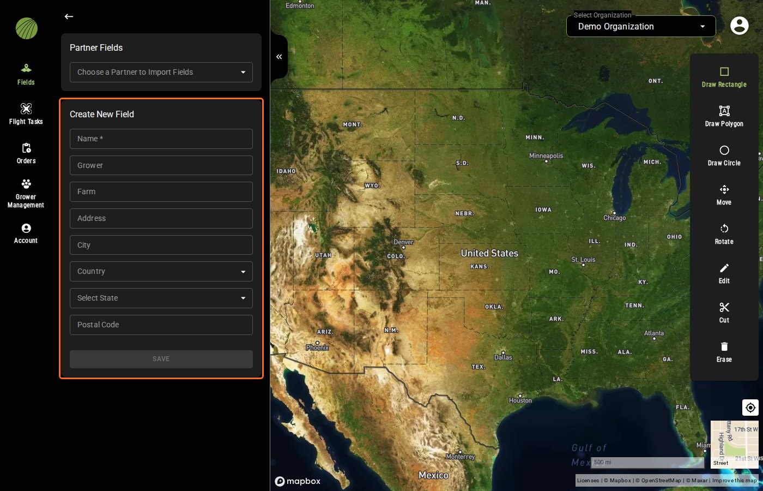The image size is (763, 491).
Task: Click the Minneapolis label on map
Action: point(546,155)
